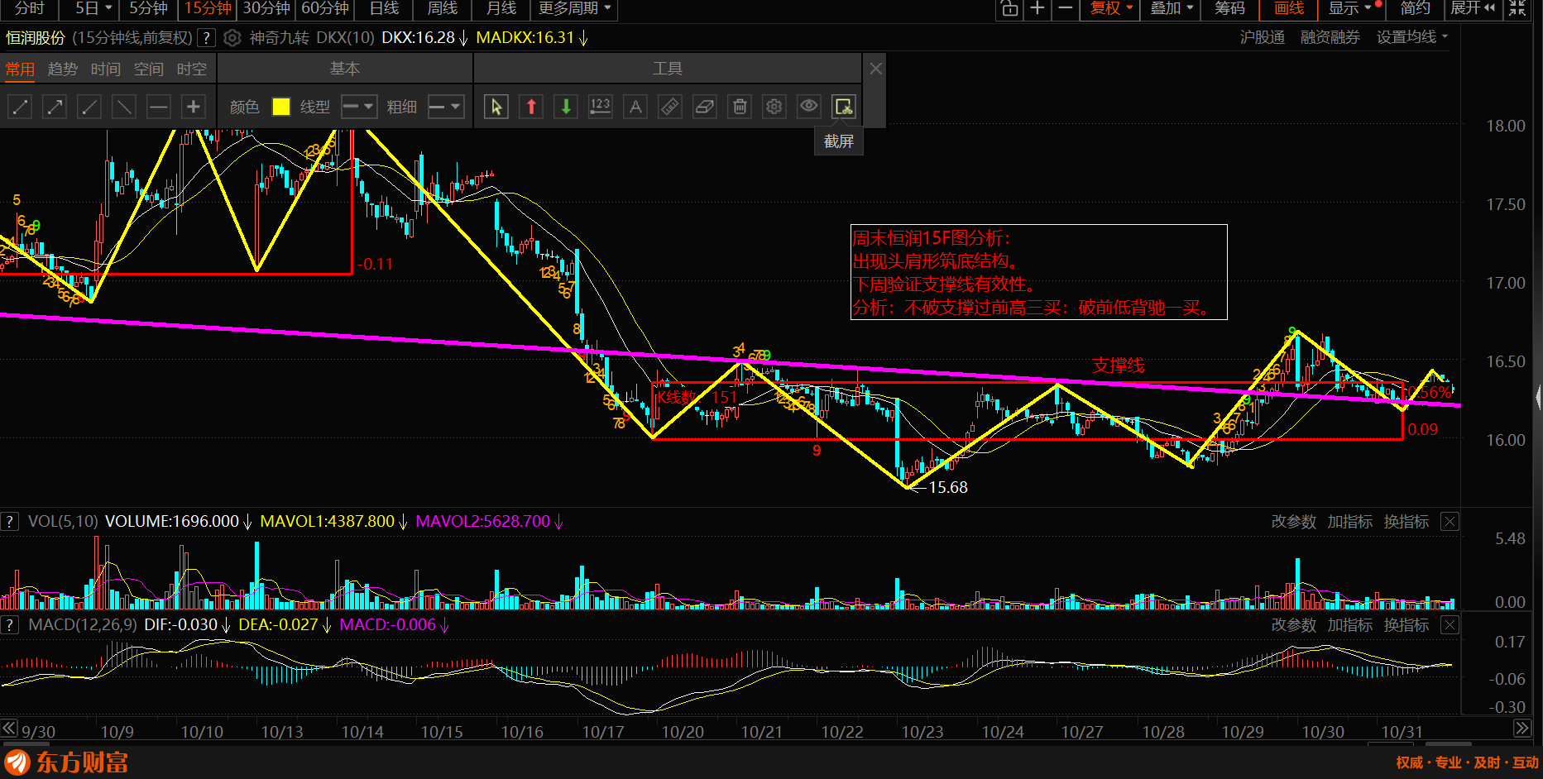
Task: Toggle the 筹码 chip distribution view
Action: point(1229,9)
